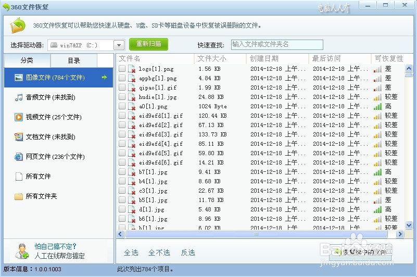Check the box for logo[1].png
This screenshot has height=277, width=417.
pos(122,69)
